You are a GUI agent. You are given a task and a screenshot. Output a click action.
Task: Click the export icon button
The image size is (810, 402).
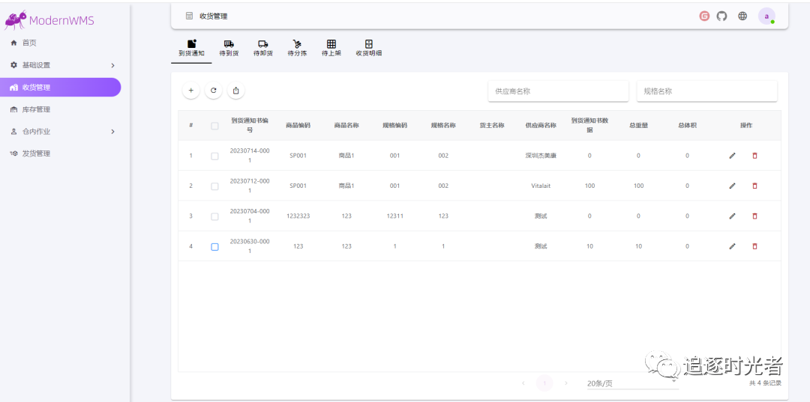tap(235, 91)
